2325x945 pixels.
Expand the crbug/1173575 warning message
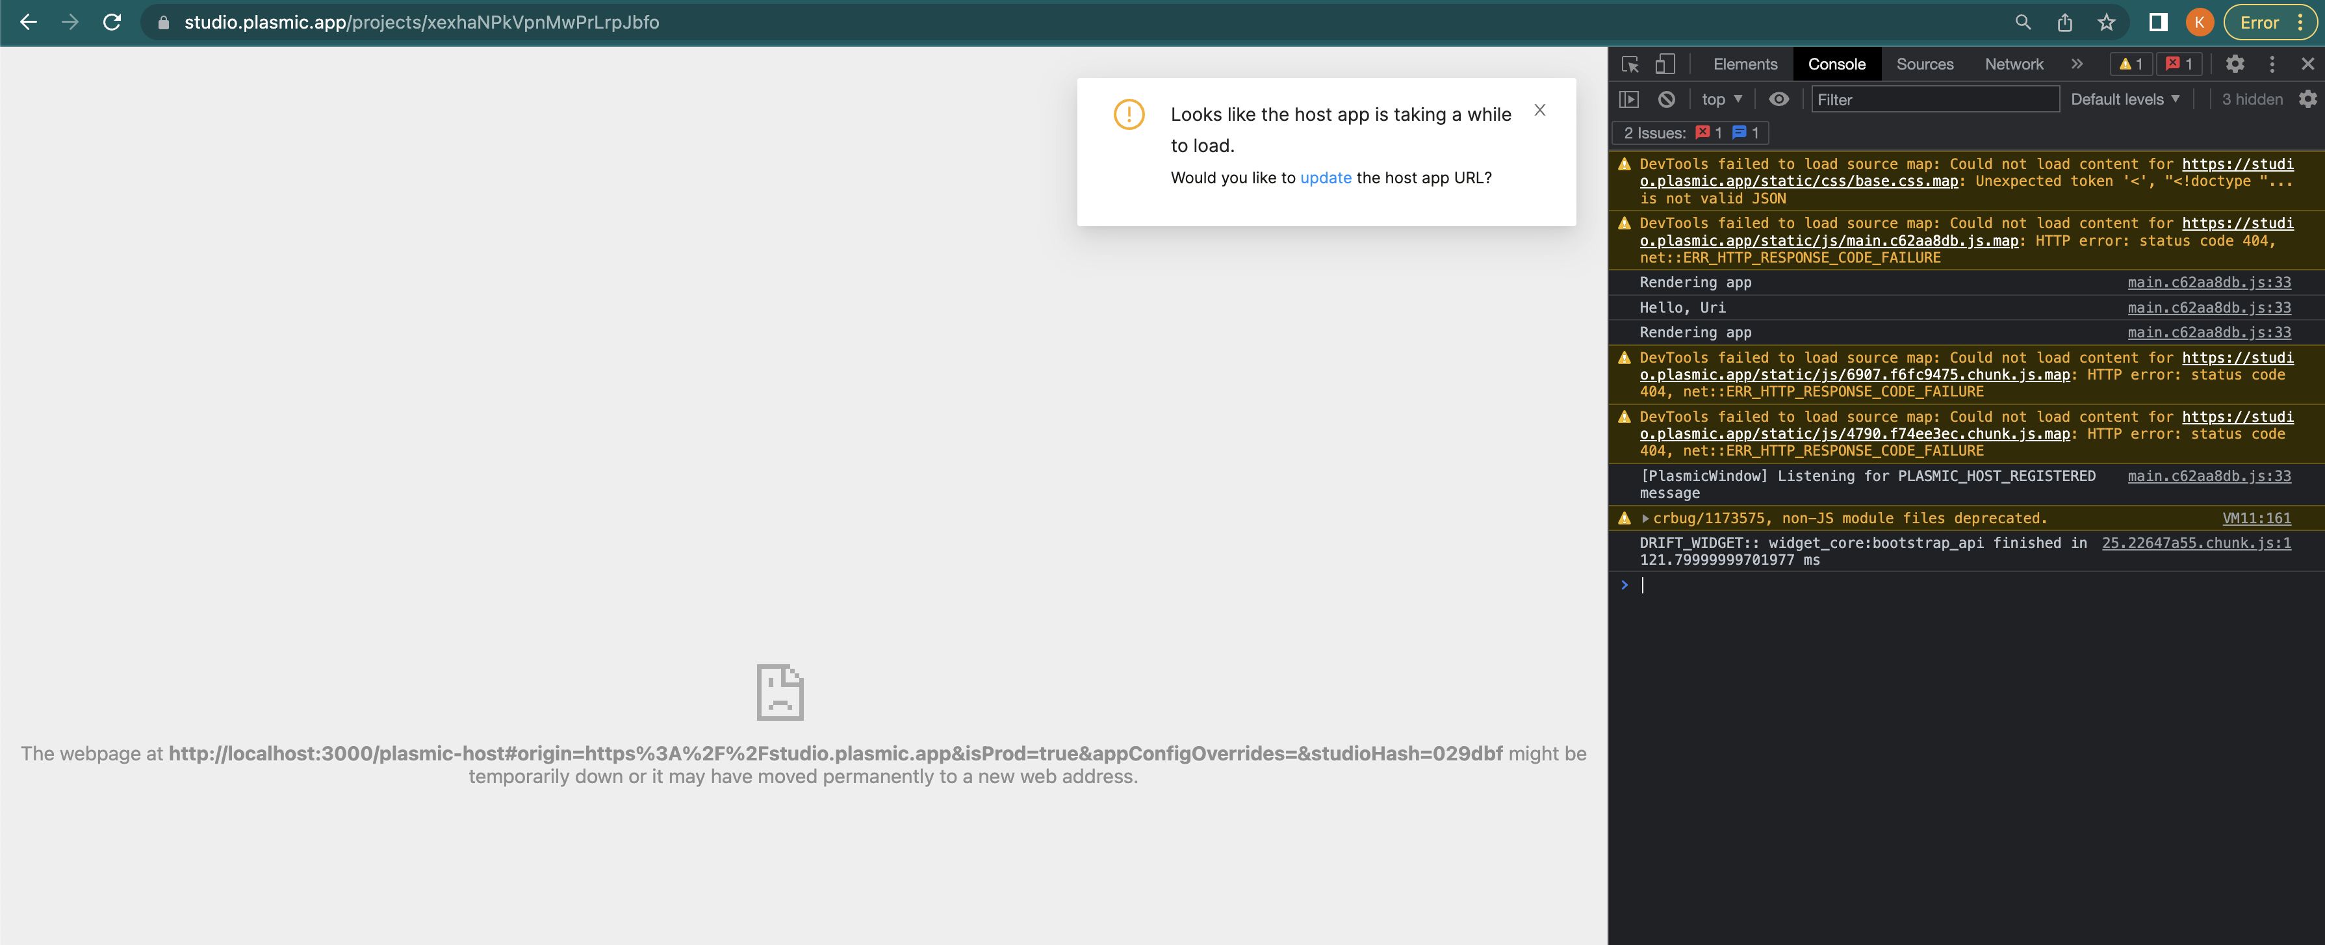tap(1645, 518)
